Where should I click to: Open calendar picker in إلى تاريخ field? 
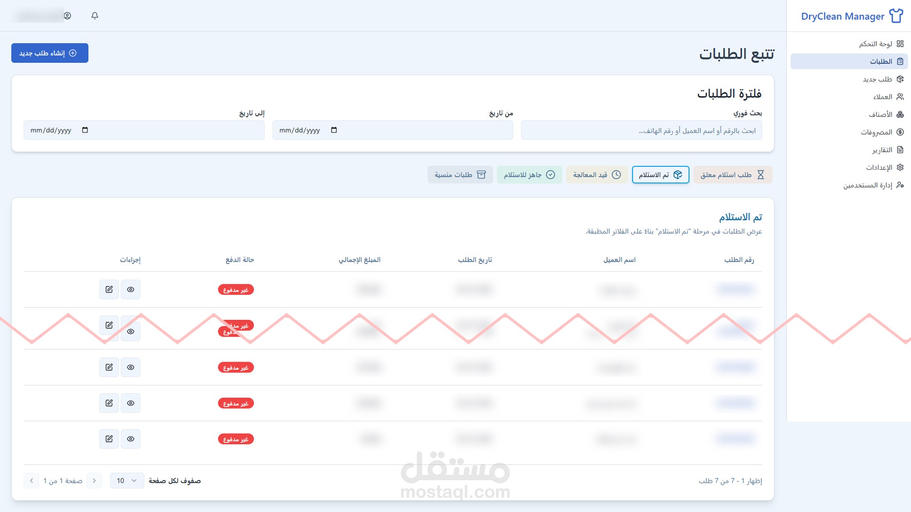tap(85, 130)
